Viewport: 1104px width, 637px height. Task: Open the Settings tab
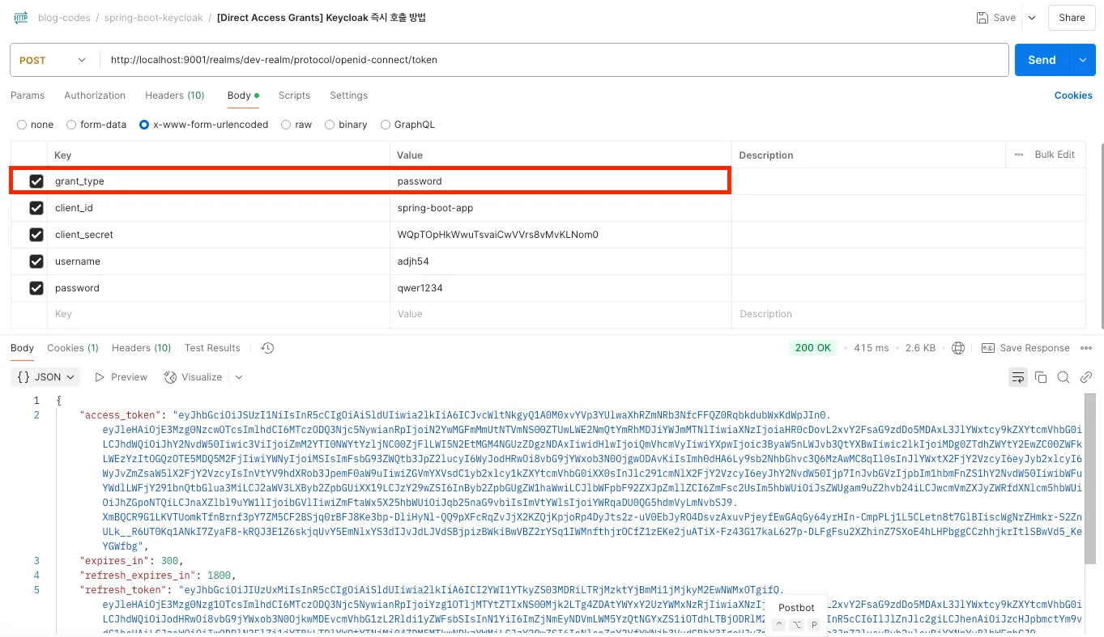(348, 96)
